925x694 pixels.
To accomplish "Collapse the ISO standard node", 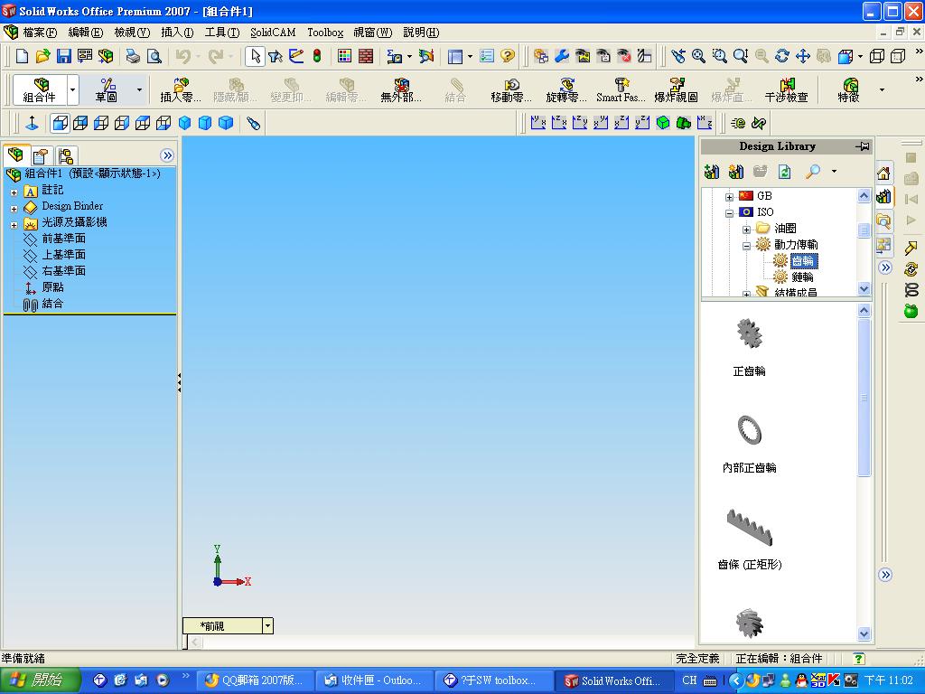I will coord(730,213).
